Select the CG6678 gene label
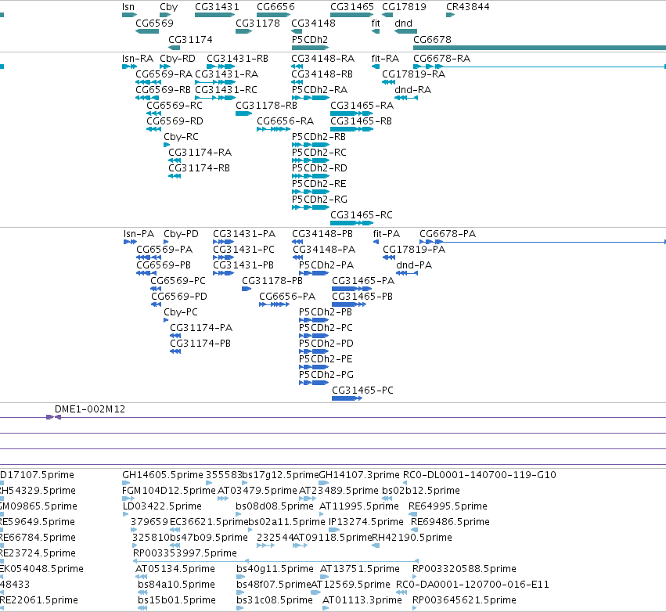Image resolution: width=666 pixels, height=612 pixels. click(432, 39)
